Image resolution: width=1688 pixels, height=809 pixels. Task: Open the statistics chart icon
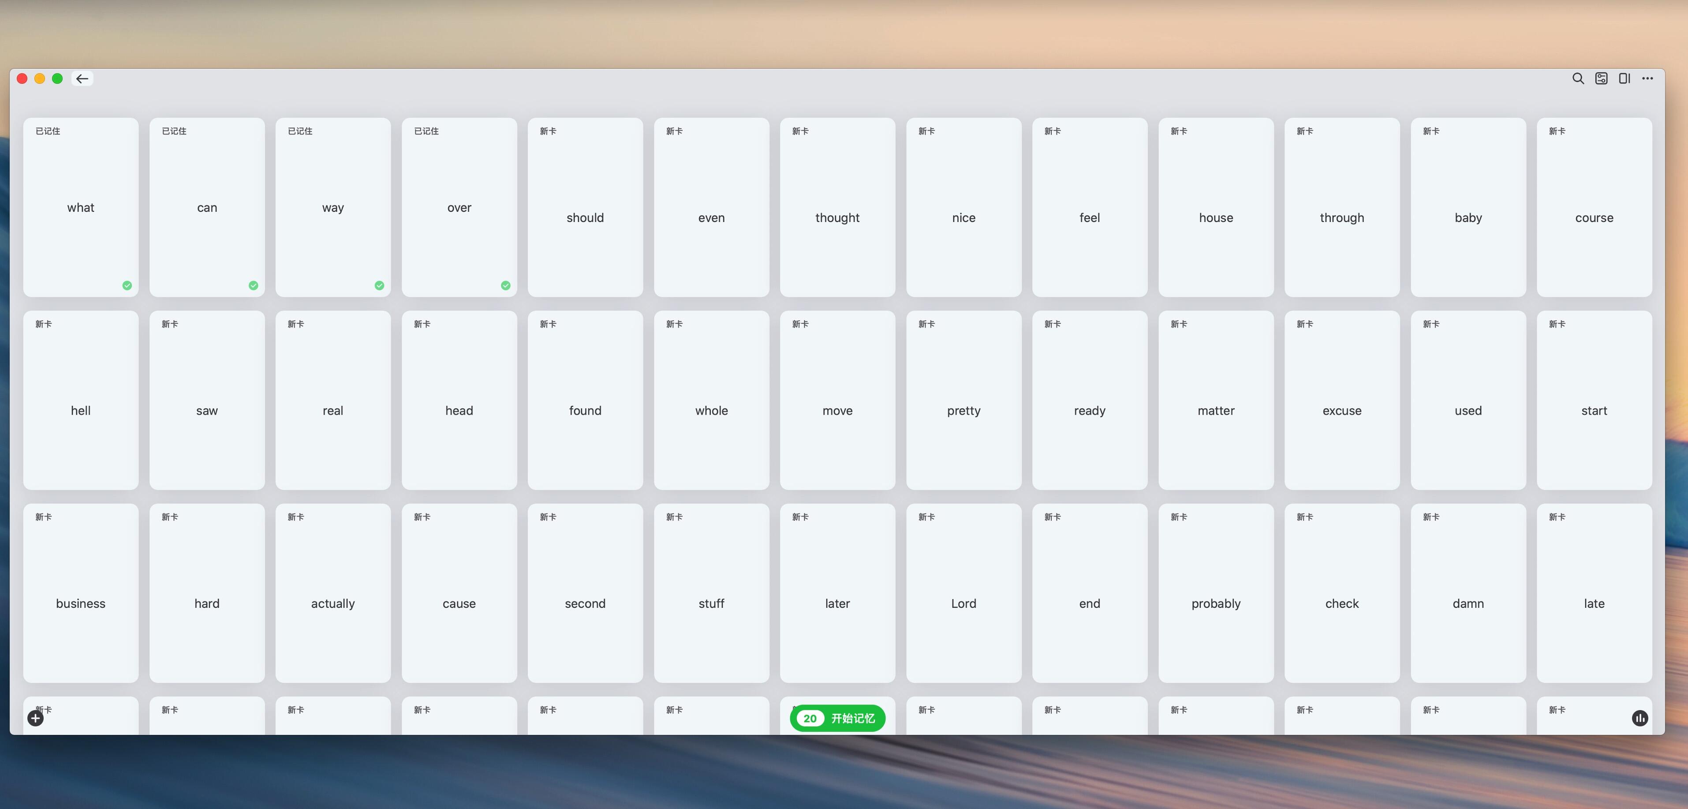click(x=1639, y=719)
